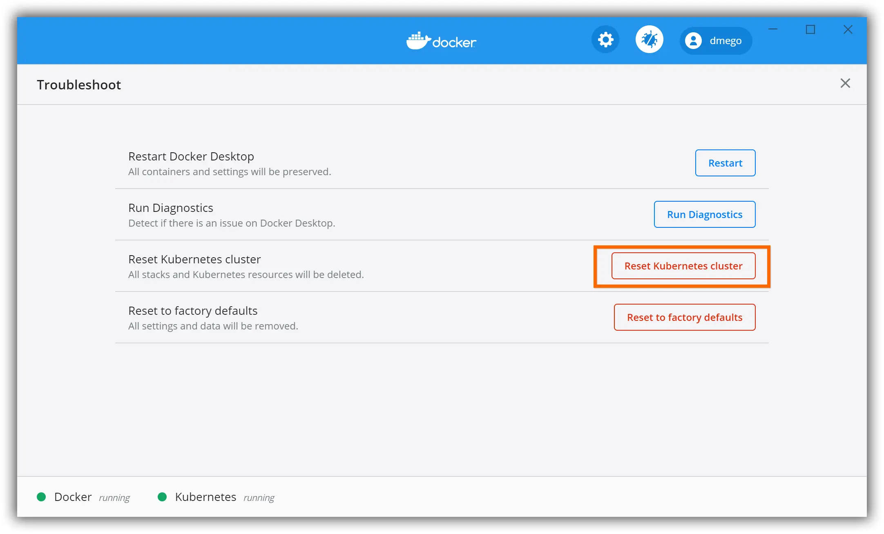Click the Docker whale logo
884x534 pixels.
441,41
